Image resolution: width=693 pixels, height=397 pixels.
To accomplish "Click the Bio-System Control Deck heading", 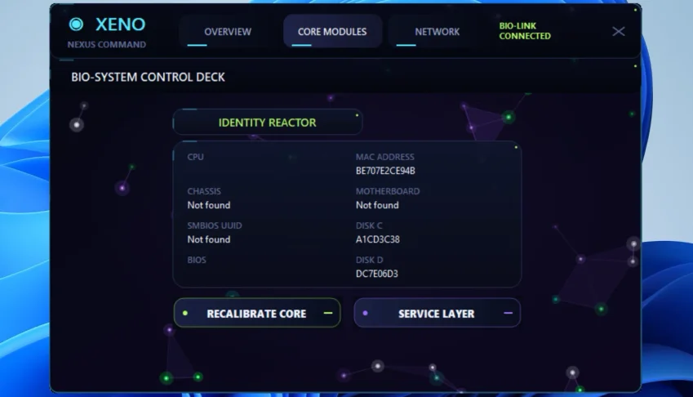I will coord(148,78).
